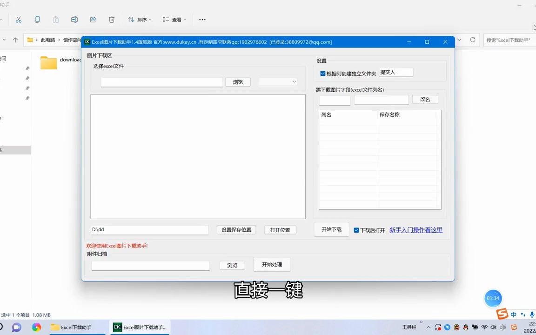Open the See more menu in Explorer
The height and width of the screenshot is (335, 536).
pyautogui.click(x=202, y=20)
